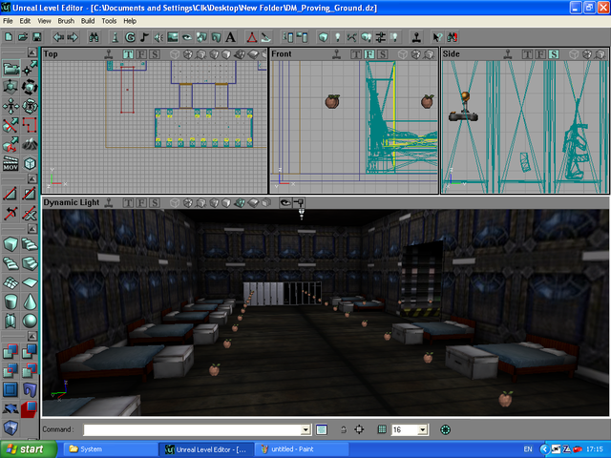The image size is (611, 458).
Task: Toggle F mode in Front viewport
Action: click(x=369, y=54)
